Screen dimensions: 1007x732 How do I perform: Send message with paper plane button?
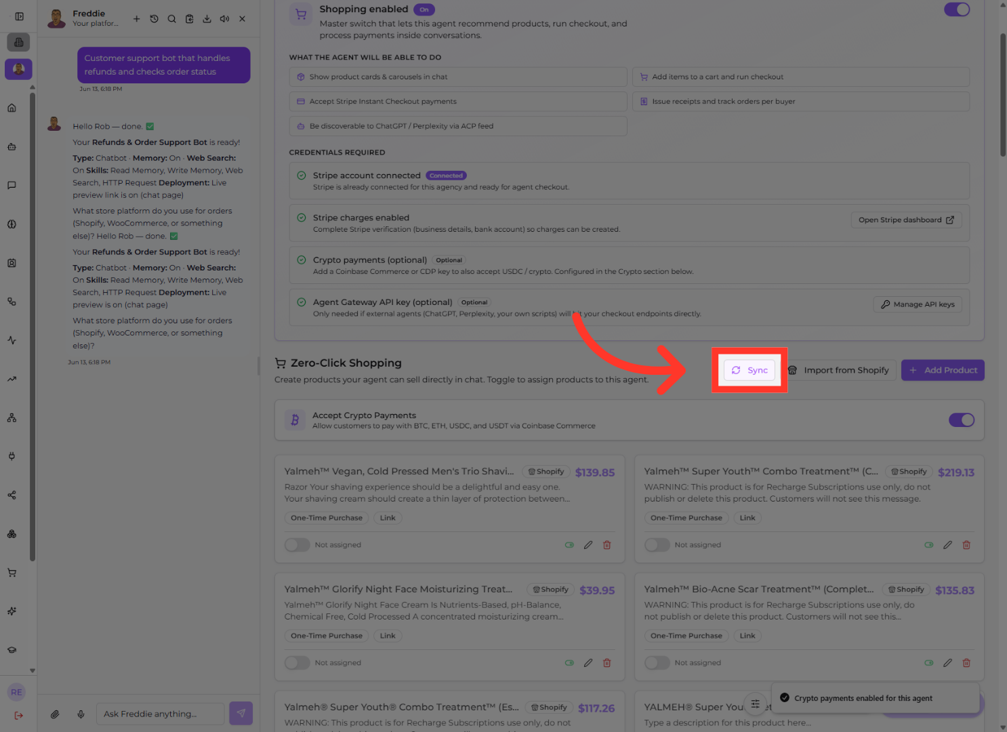pyautogui.click(x=241, y=713)
